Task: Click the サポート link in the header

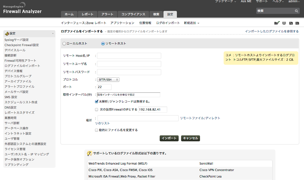Action: click(262, 1)
